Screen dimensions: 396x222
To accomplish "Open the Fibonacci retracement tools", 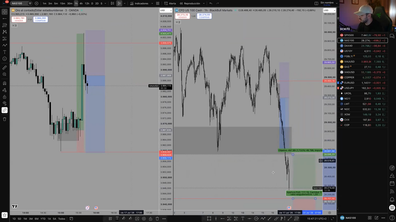I will pyautogui.click(x=5, y=25).
